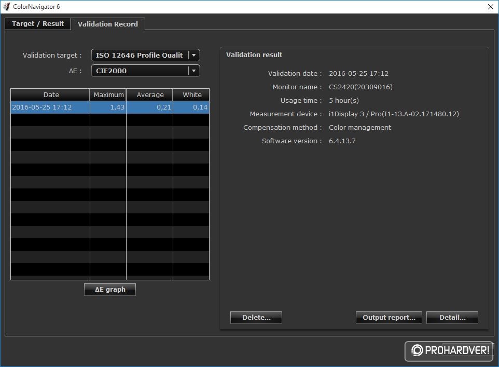Click the Average value 0,21 cell
The height and width of the screenshot is (367, 499).
149,107
